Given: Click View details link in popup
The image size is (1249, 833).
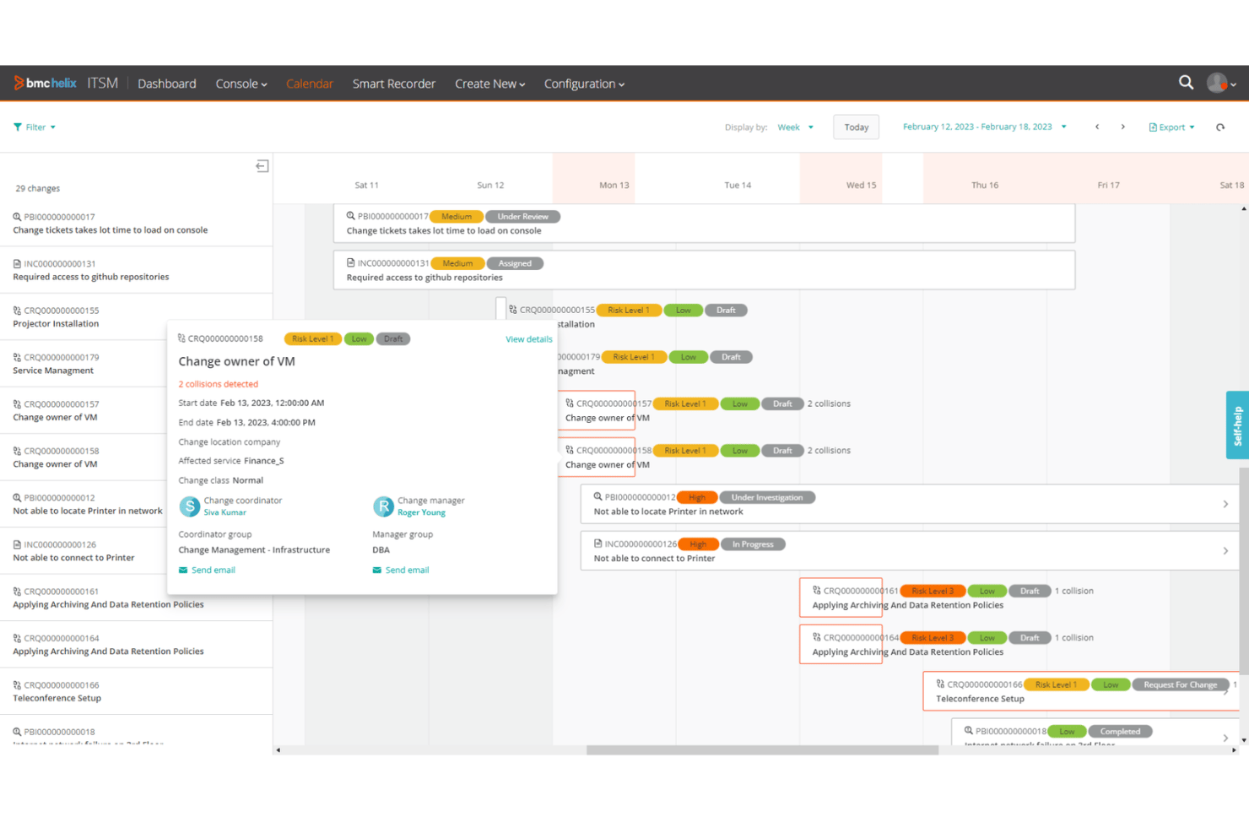Looking at the screenshot, I should tap(529, 339).
